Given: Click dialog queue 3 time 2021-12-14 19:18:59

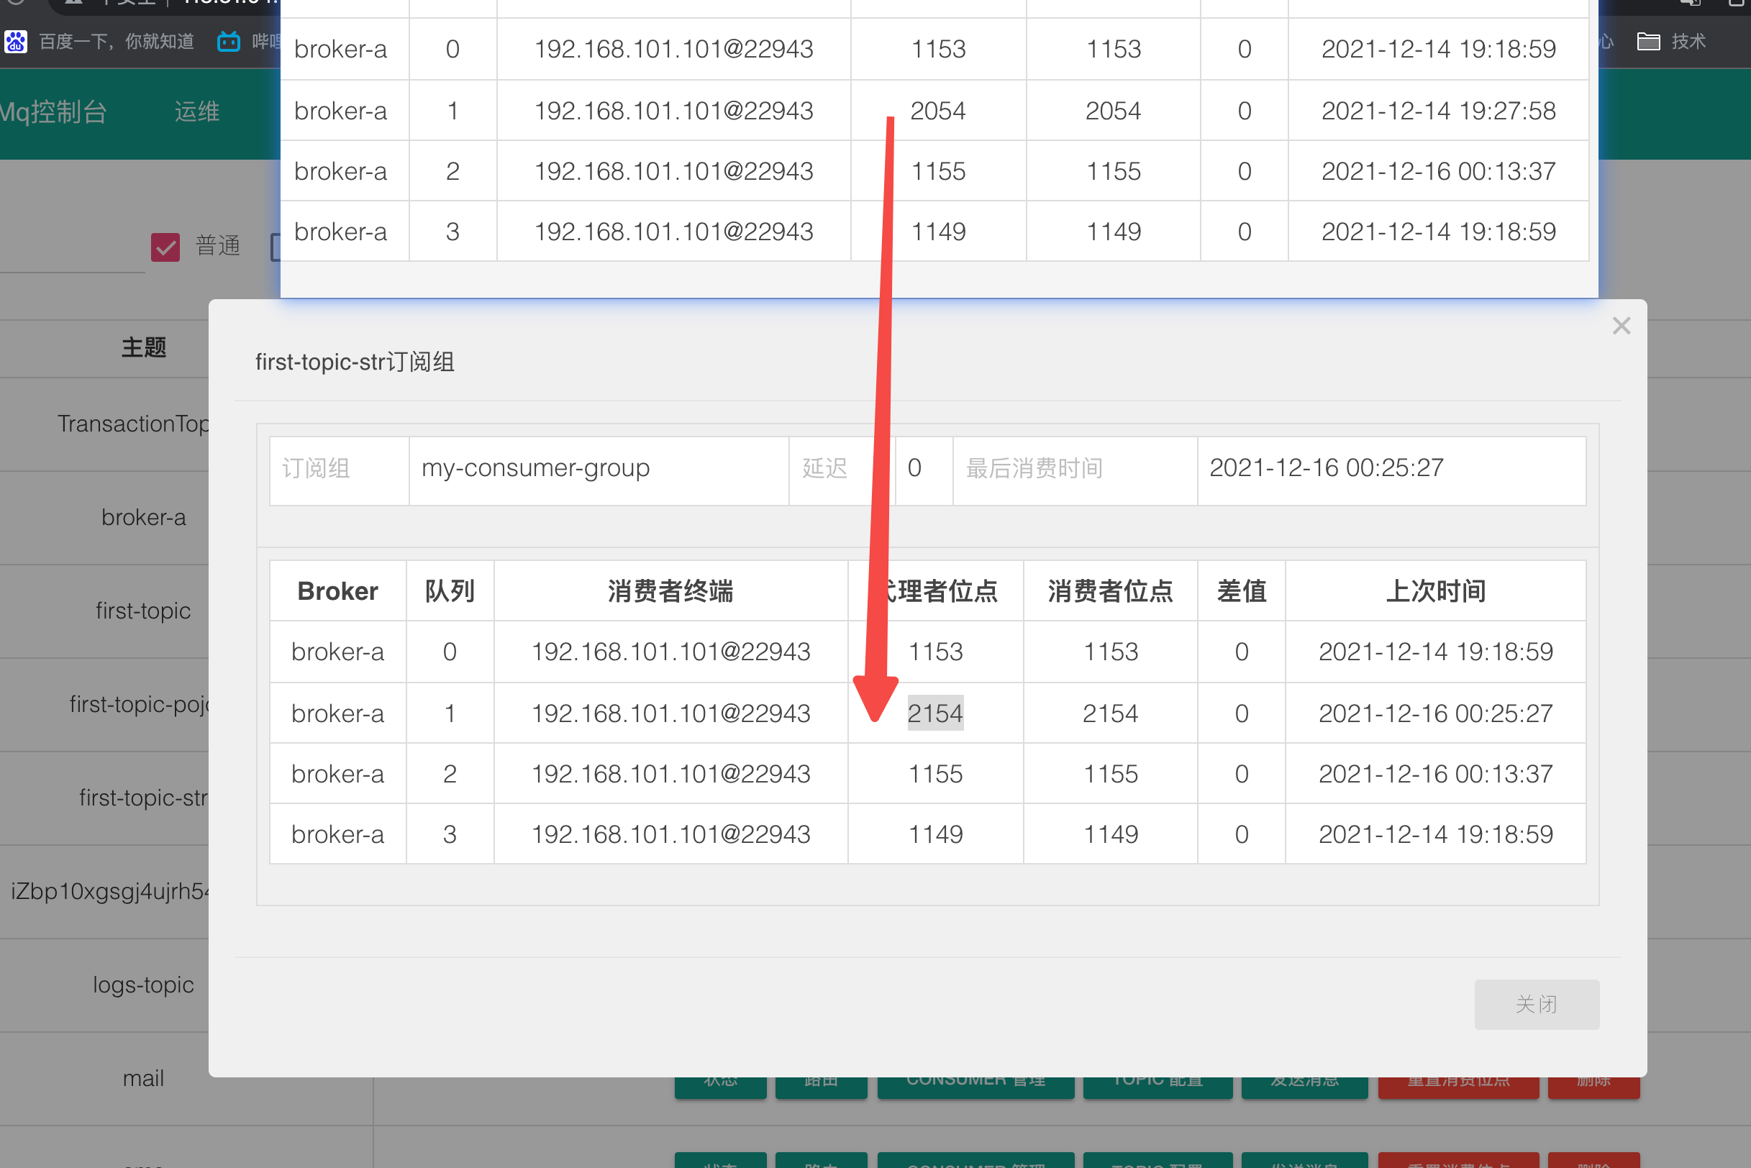Looking at the screenshot, I should pos(1436,834).
